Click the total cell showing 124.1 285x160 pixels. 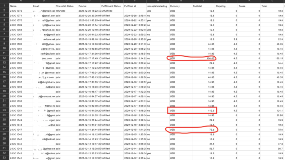point(272,110)
